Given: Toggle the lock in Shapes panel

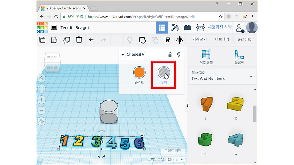Looking at the screenshot, I should point(170,54).
